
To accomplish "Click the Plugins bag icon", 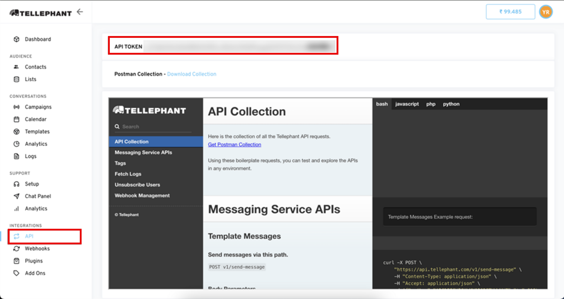I will (16, 261).
